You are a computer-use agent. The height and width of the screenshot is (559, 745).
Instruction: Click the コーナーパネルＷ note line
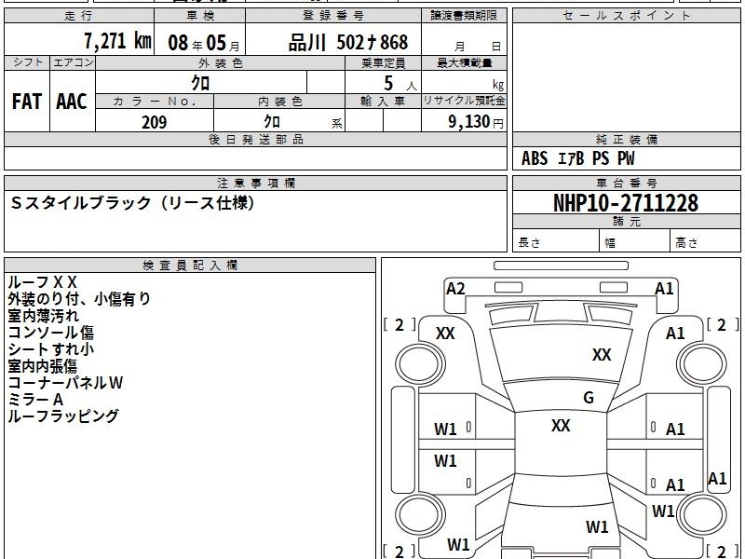click(65, 383)
